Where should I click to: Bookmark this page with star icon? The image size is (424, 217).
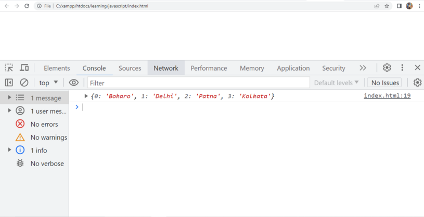point(387,6)
